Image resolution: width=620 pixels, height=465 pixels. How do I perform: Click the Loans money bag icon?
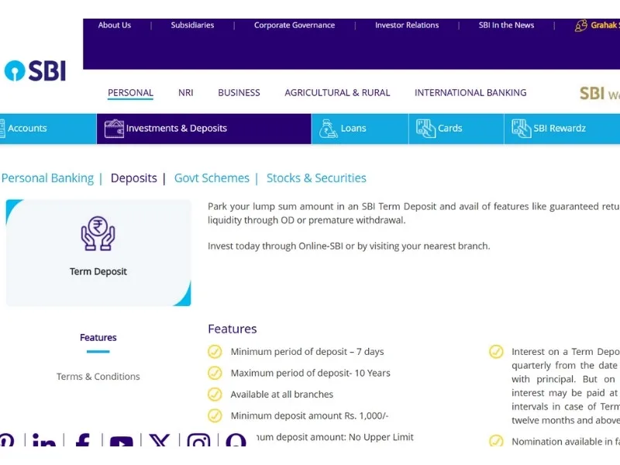(328, 129)
